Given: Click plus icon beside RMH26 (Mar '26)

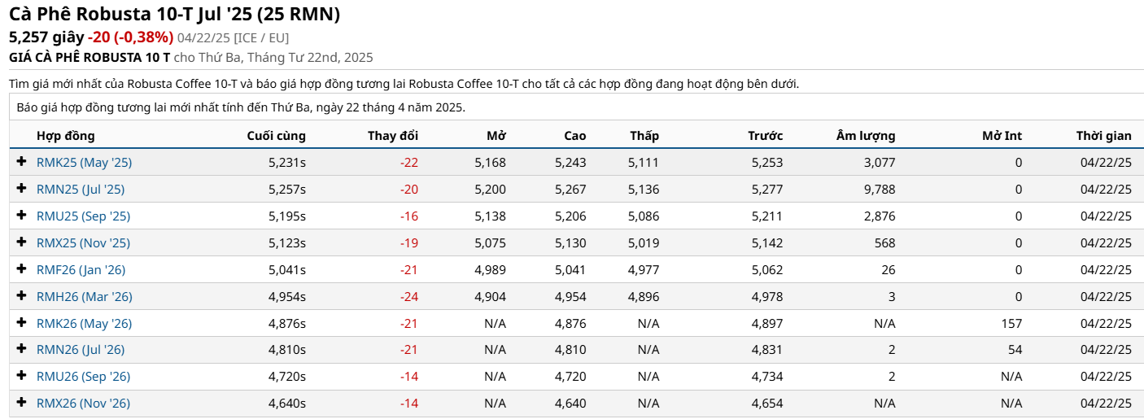Looking at the screenshot, I should point(22,296).
